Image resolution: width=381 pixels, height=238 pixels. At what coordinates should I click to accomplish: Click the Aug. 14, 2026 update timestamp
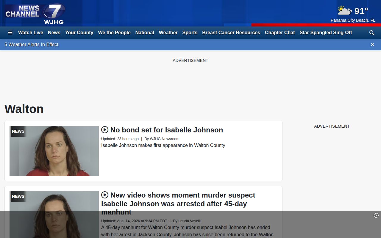click(x=134, y=221)
